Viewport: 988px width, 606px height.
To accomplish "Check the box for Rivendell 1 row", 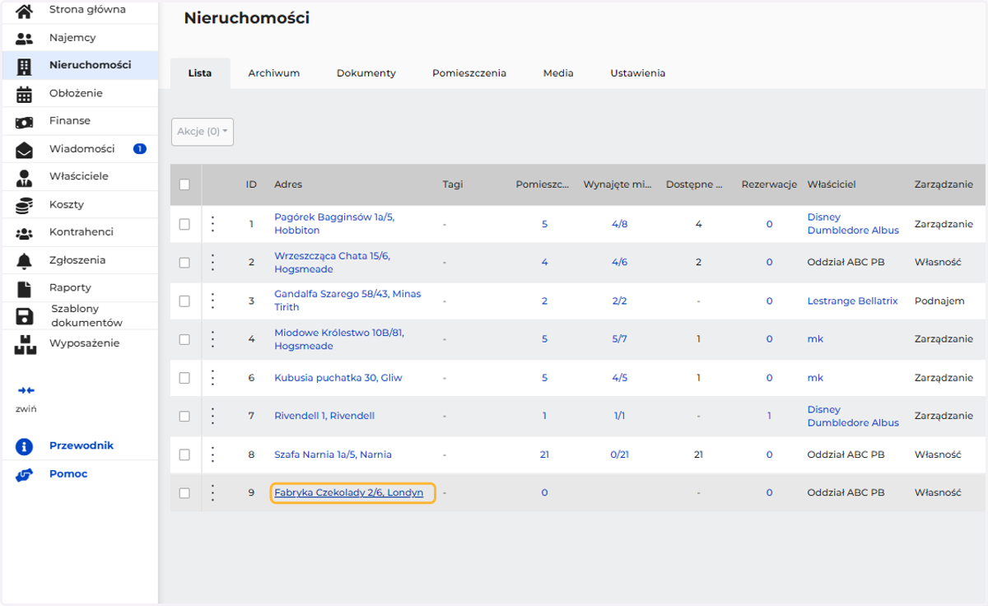I will [184, 416].
